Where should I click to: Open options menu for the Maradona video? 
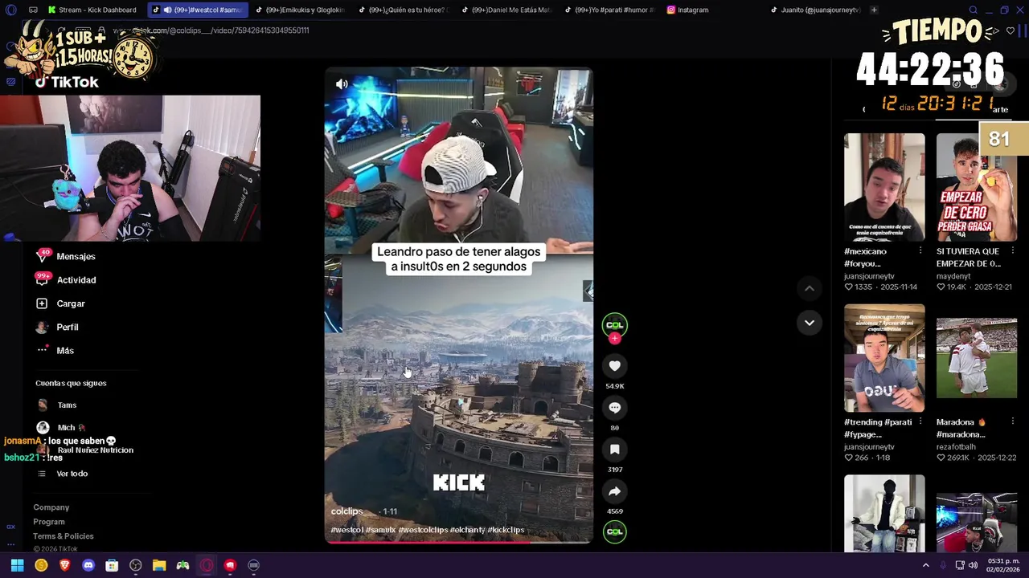point(1012,422)
